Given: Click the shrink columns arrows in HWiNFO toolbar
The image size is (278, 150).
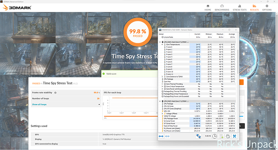Looking at the screenshot, I should click(x=167, y=136).
